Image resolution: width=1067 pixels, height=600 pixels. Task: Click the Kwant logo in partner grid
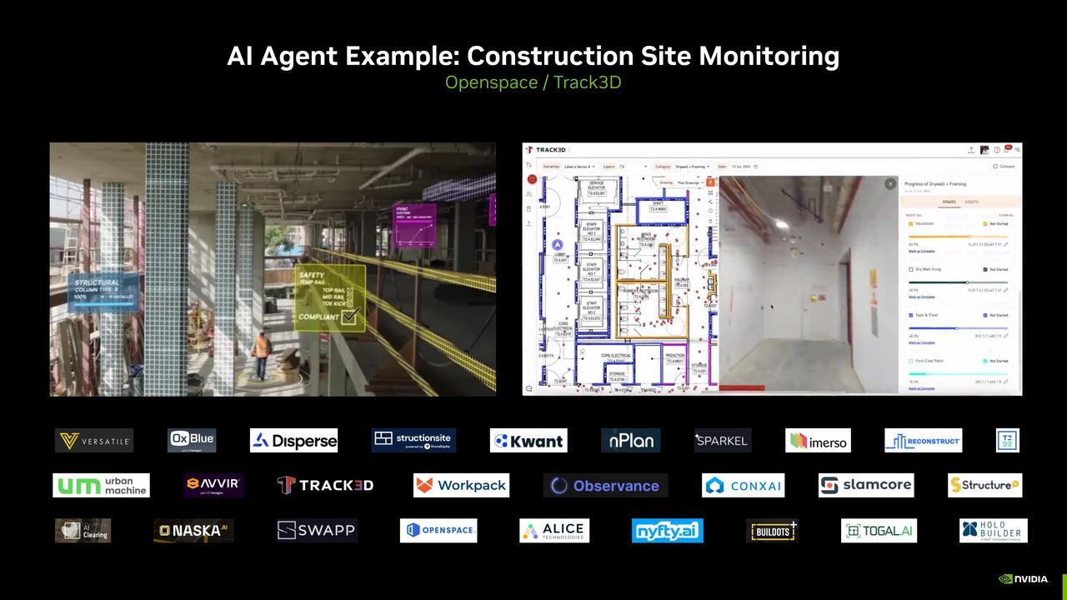[x=528, y=441]
